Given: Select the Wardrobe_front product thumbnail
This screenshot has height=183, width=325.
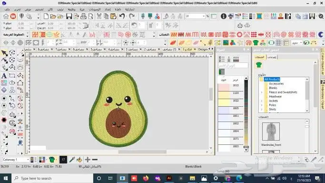Looking at the screenshot, I should click(271, 132).
